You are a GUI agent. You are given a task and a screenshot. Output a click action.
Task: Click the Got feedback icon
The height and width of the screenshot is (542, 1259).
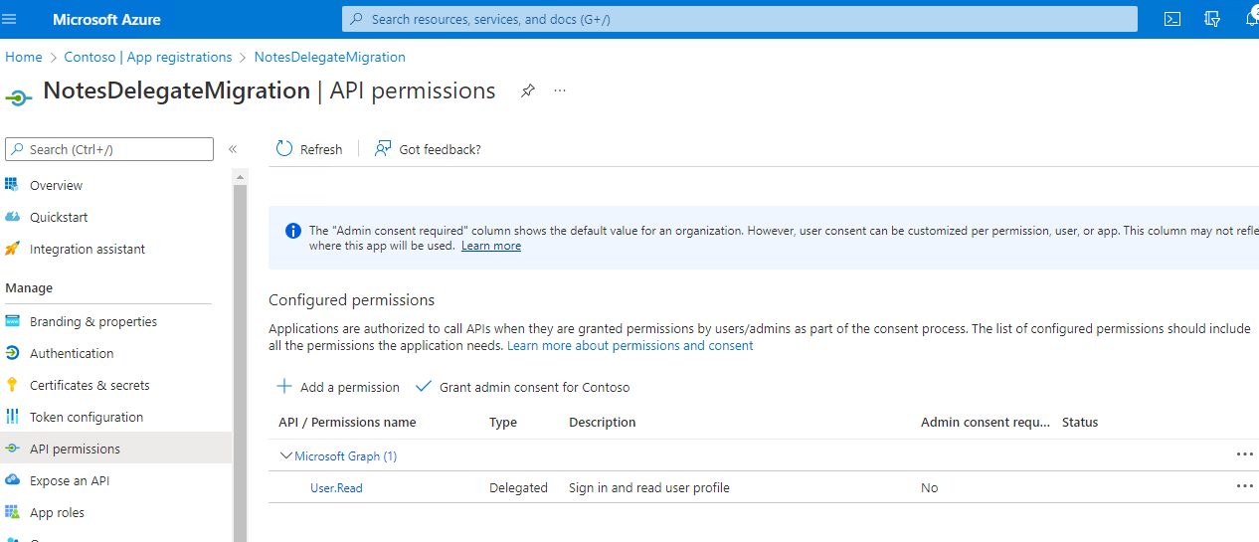coord(383,148)
